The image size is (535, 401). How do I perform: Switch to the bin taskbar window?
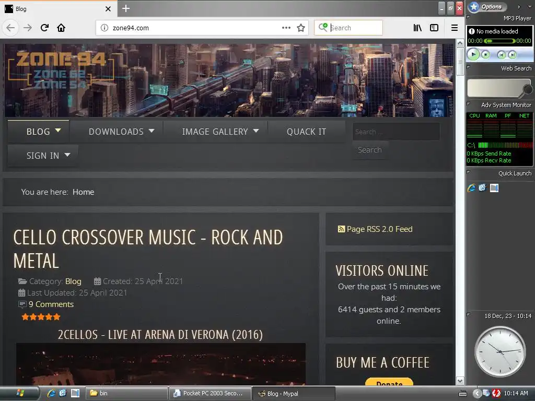(x=126, y=393)
